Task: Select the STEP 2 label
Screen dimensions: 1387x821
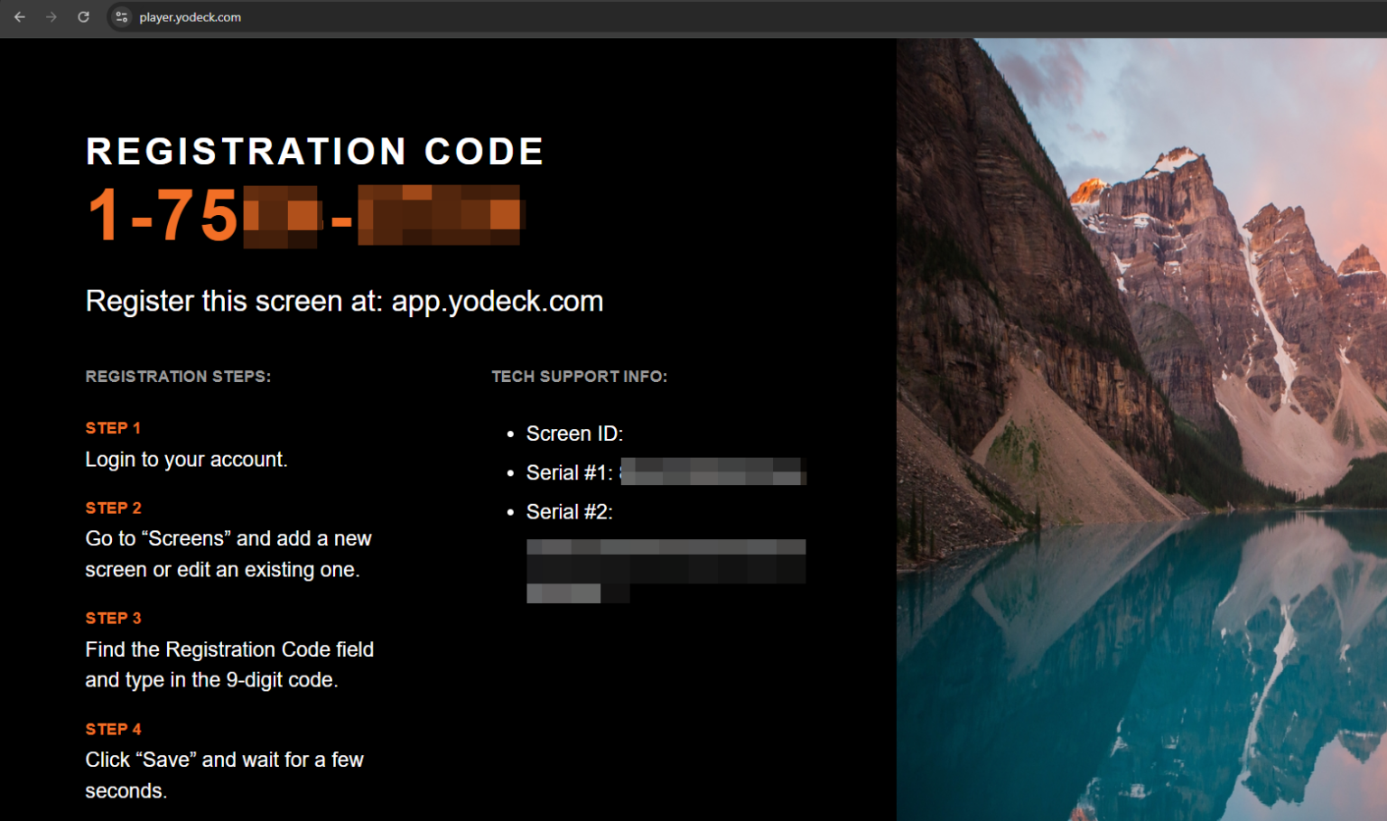Action: click(113, 508)
